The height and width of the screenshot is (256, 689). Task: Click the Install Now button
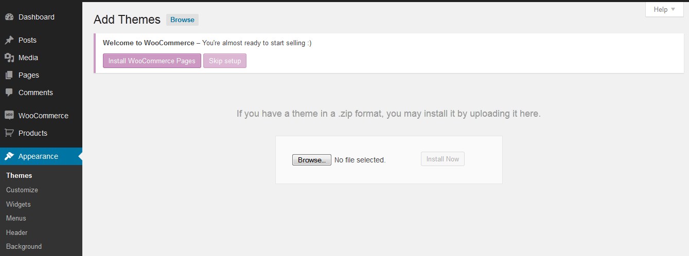(x=443, y=159)
